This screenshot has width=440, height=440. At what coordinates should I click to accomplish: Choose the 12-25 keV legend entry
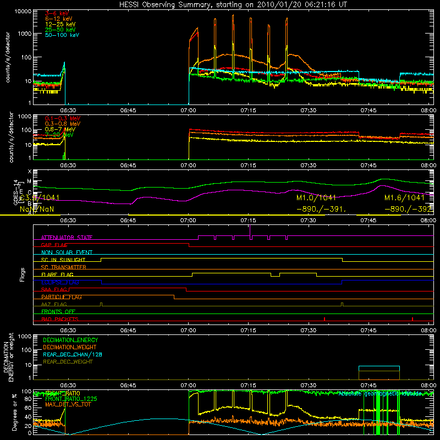(61, 24)
